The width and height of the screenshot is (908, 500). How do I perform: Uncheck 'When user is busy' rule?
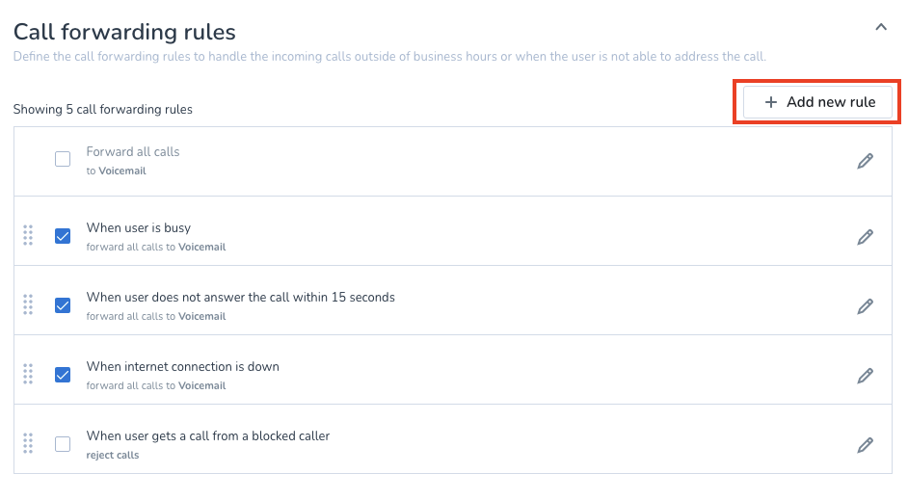coord(63,236)
